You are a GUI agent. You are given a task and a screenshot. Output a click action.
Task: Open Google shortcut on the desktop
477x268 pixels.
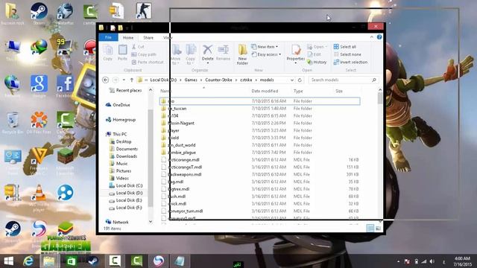pos(39,86)
